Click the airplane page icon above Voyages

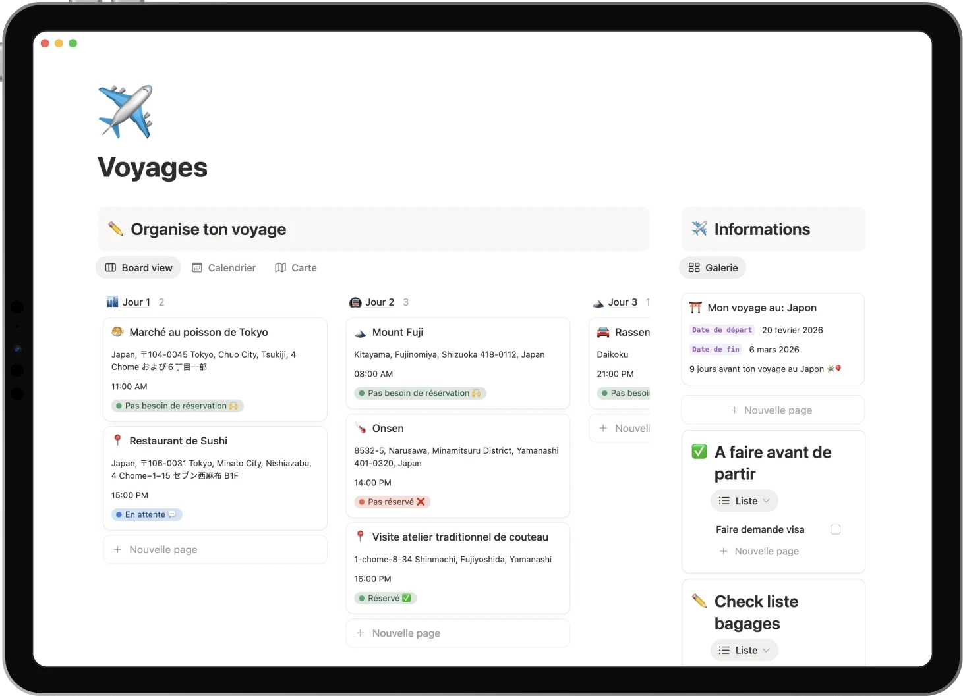pyautogui.click(x=125, y=111)
